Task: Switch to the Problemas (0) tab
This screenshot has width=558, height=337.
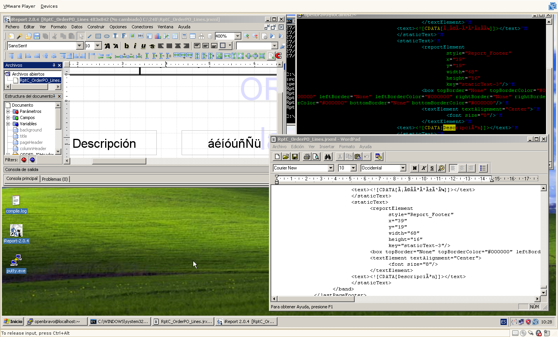Action: (x=55, y=179)
